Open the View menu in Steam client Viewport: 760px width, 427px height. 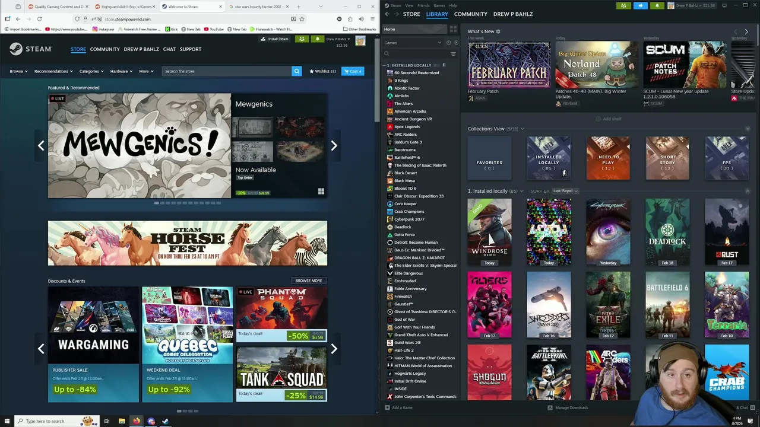[x=409, y=5]
